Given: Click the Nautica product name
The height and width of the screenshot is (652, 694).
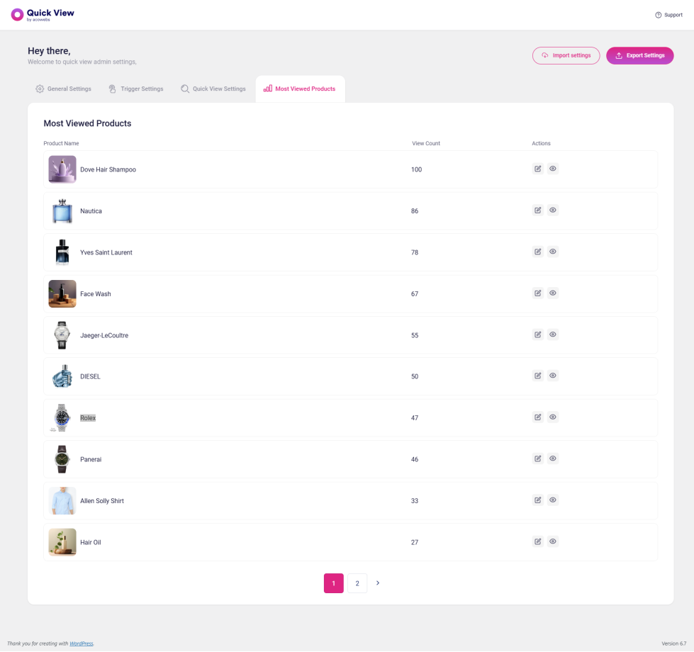Looking at the screenshot, I should point(91,211).
